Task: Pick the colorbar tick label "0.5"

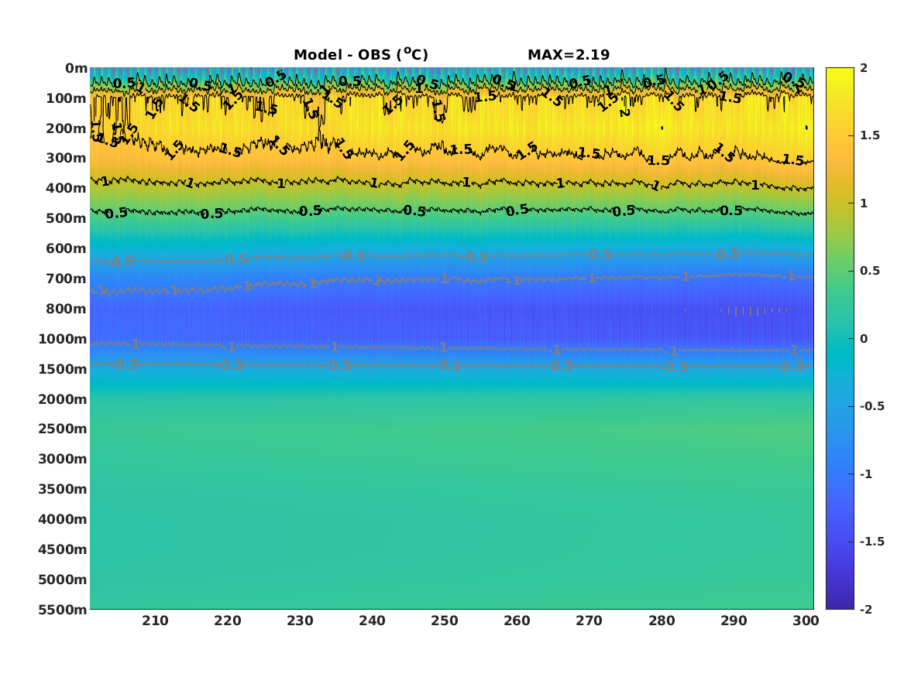Action: pyautogui.click(x=869, y=271)
